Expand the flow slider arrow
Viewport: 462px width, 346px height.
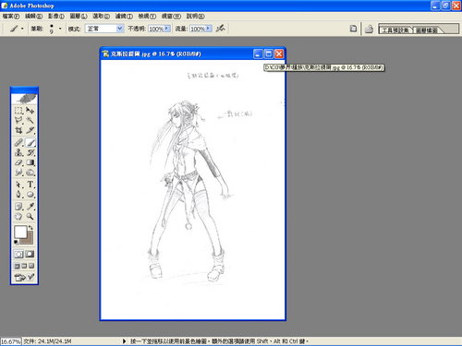click(209, 29)
